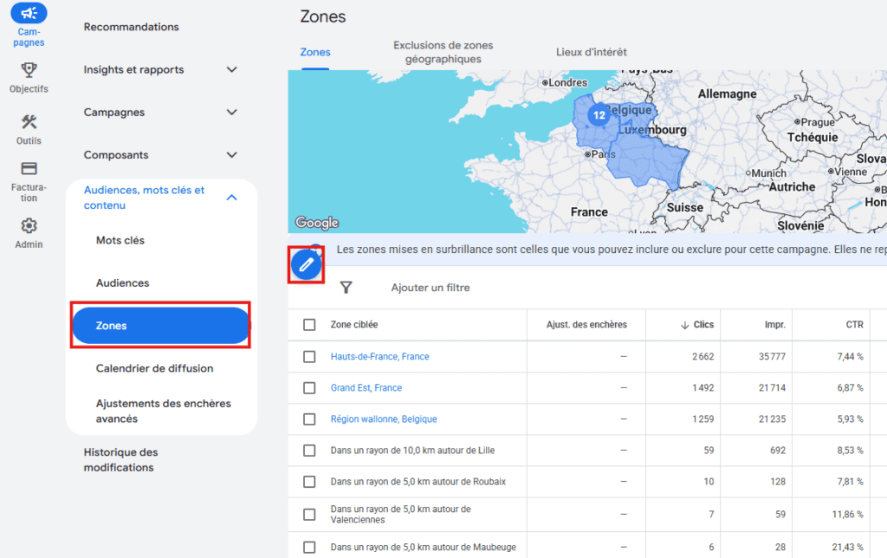
Task: Open Historique des modifications
Action: click(x=120, y=459)
